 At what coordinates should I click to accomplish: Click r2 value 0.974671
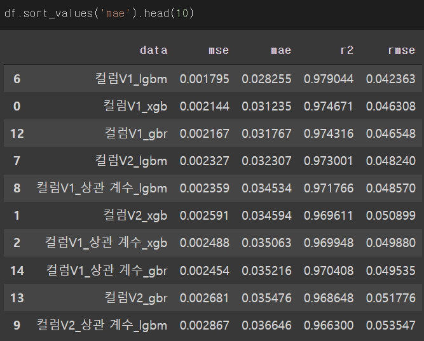point(329,106)
